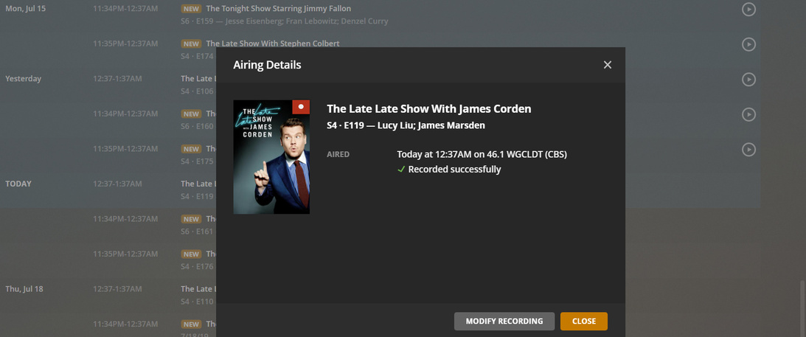Click the Late Late Show poster thumbnail
The image size is (806, 337).
click(x=271, y=156)
